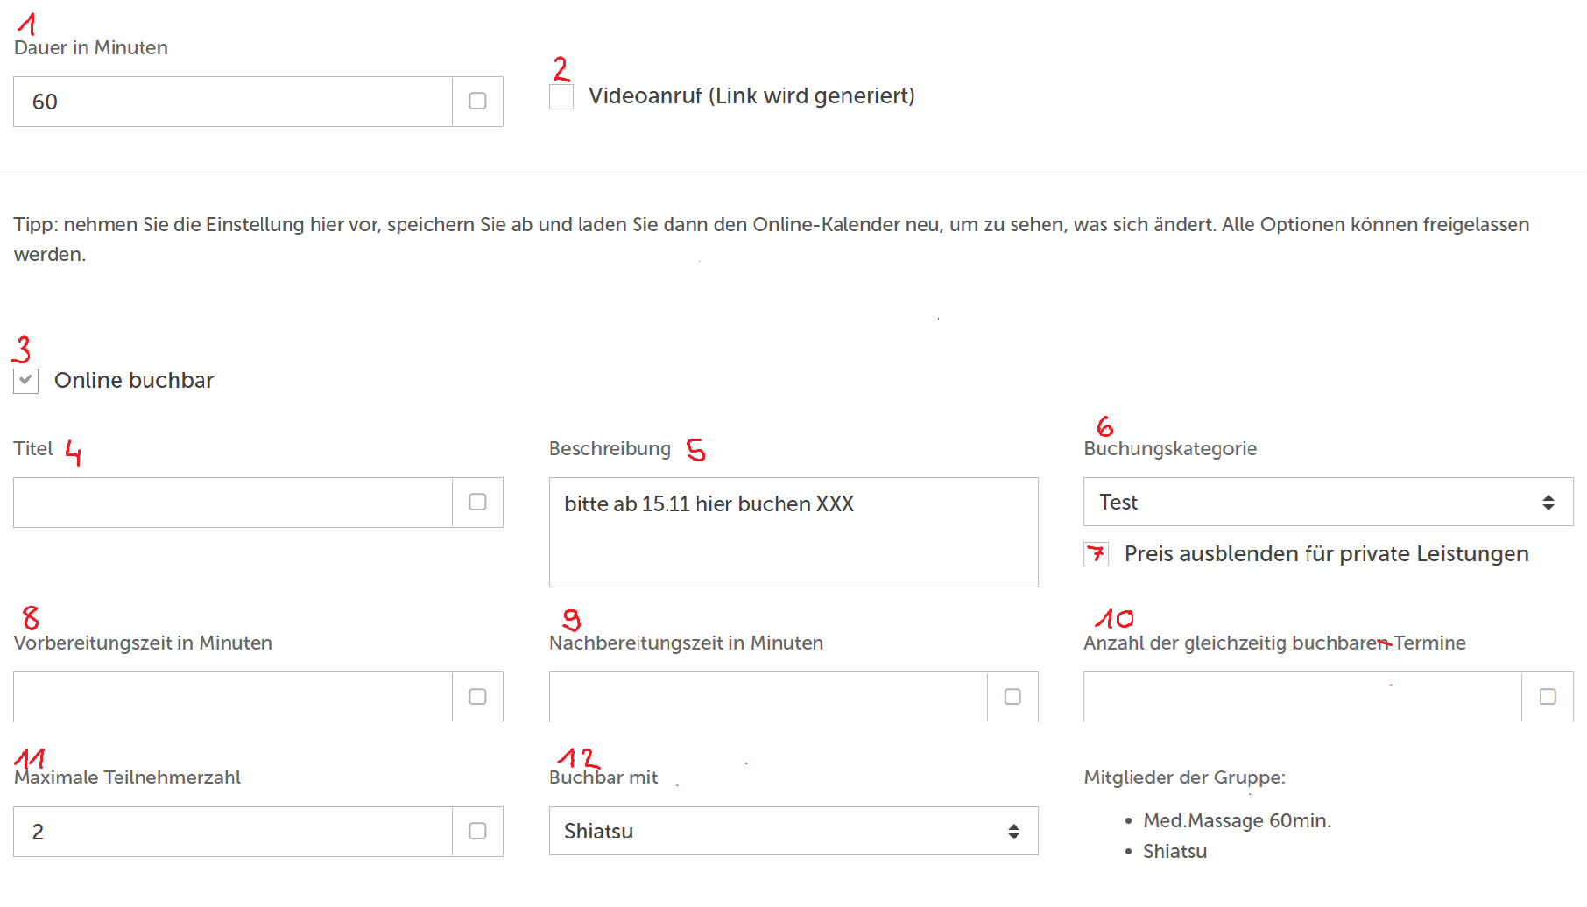Image resolution: width=1587 pixels, height=907 pixels.
Task: Click the Nachbereitungszeit in Minuten input
Action: point(768,697)
